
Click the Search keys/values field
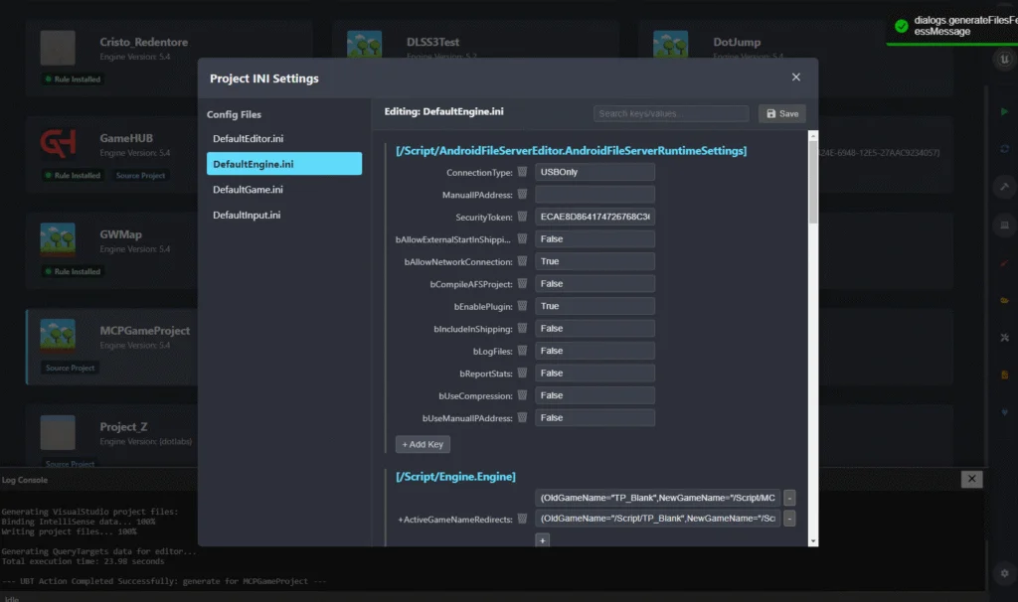tap(671, 114)
